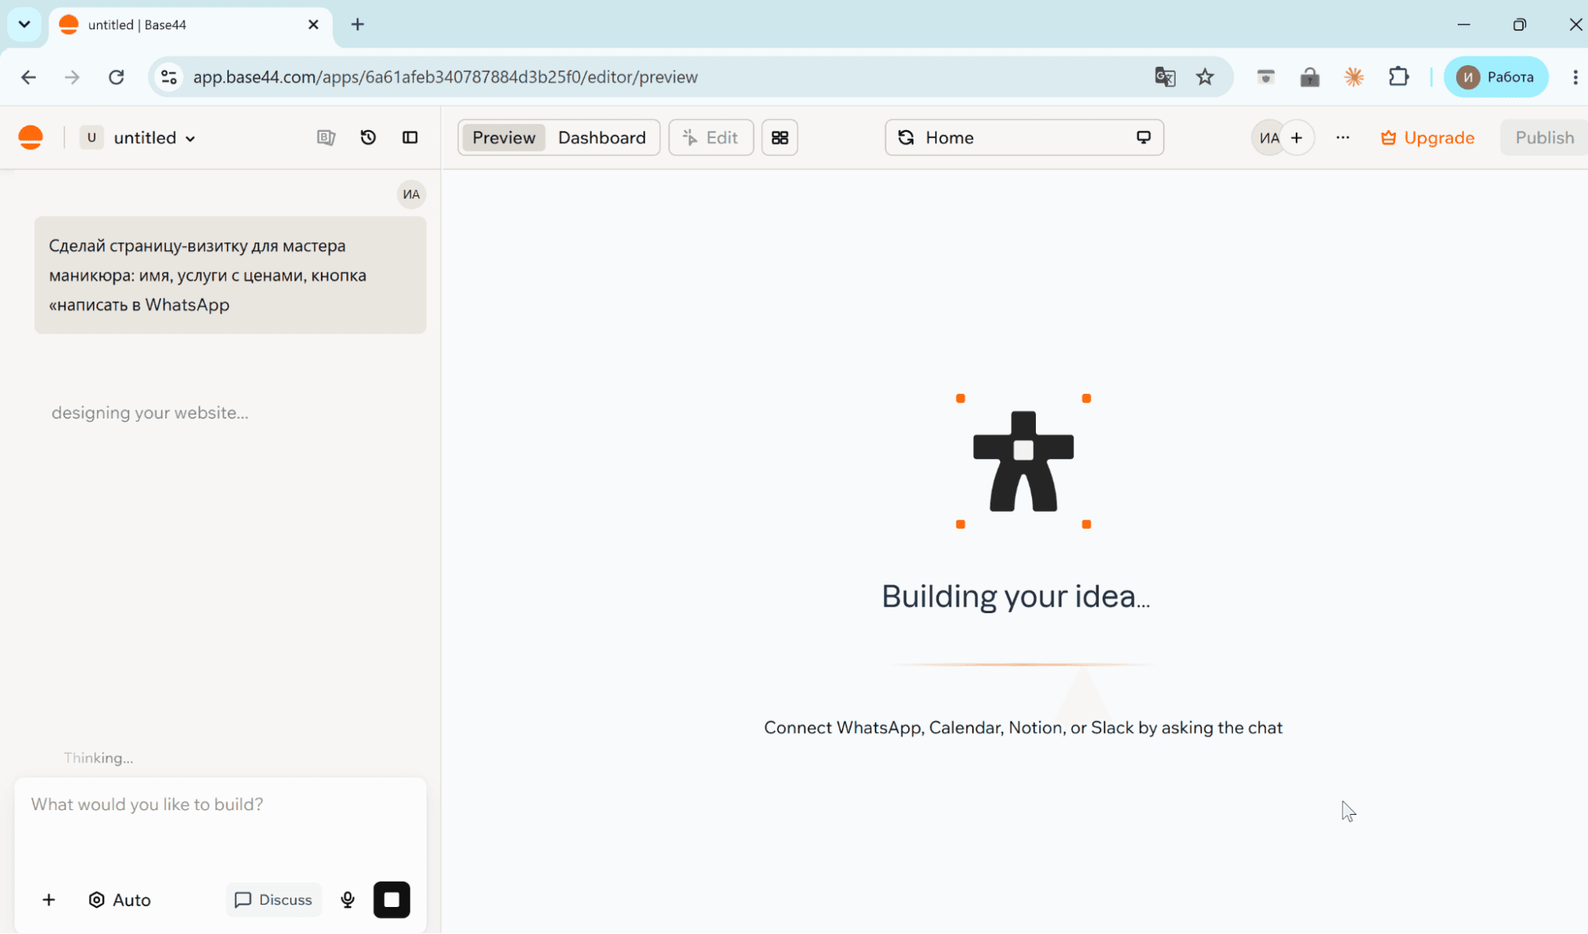Click the browser forward arrow
This screenshot has height=934, width=1588.
pyautogui.click(x=72, y=77)
